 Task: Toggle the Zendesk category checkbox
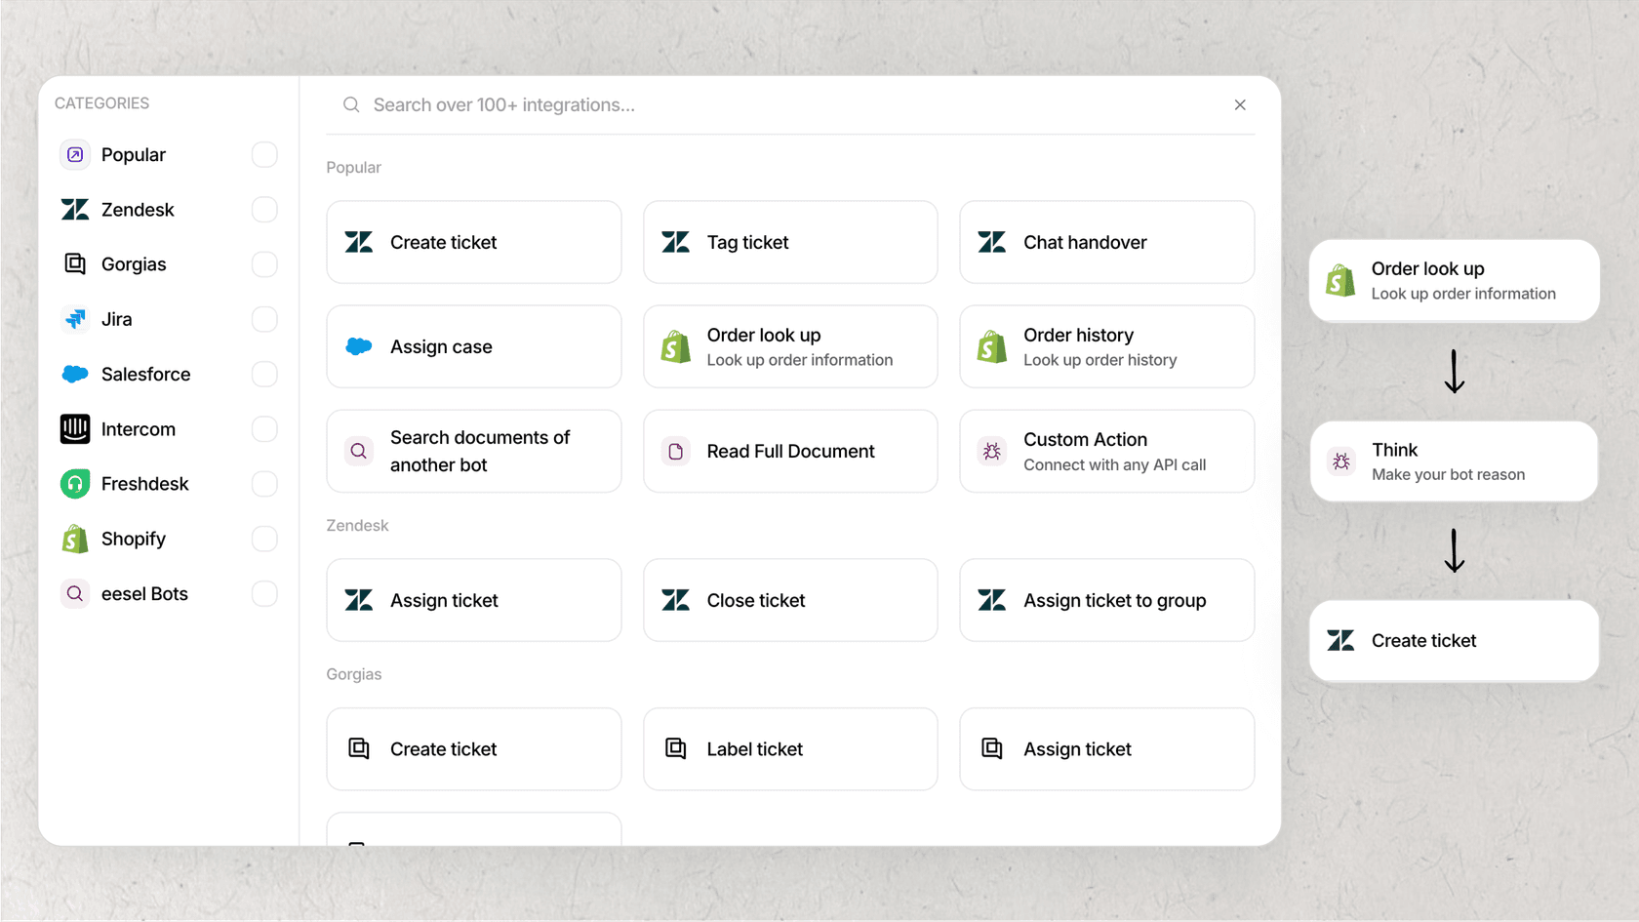coord(264,210)
